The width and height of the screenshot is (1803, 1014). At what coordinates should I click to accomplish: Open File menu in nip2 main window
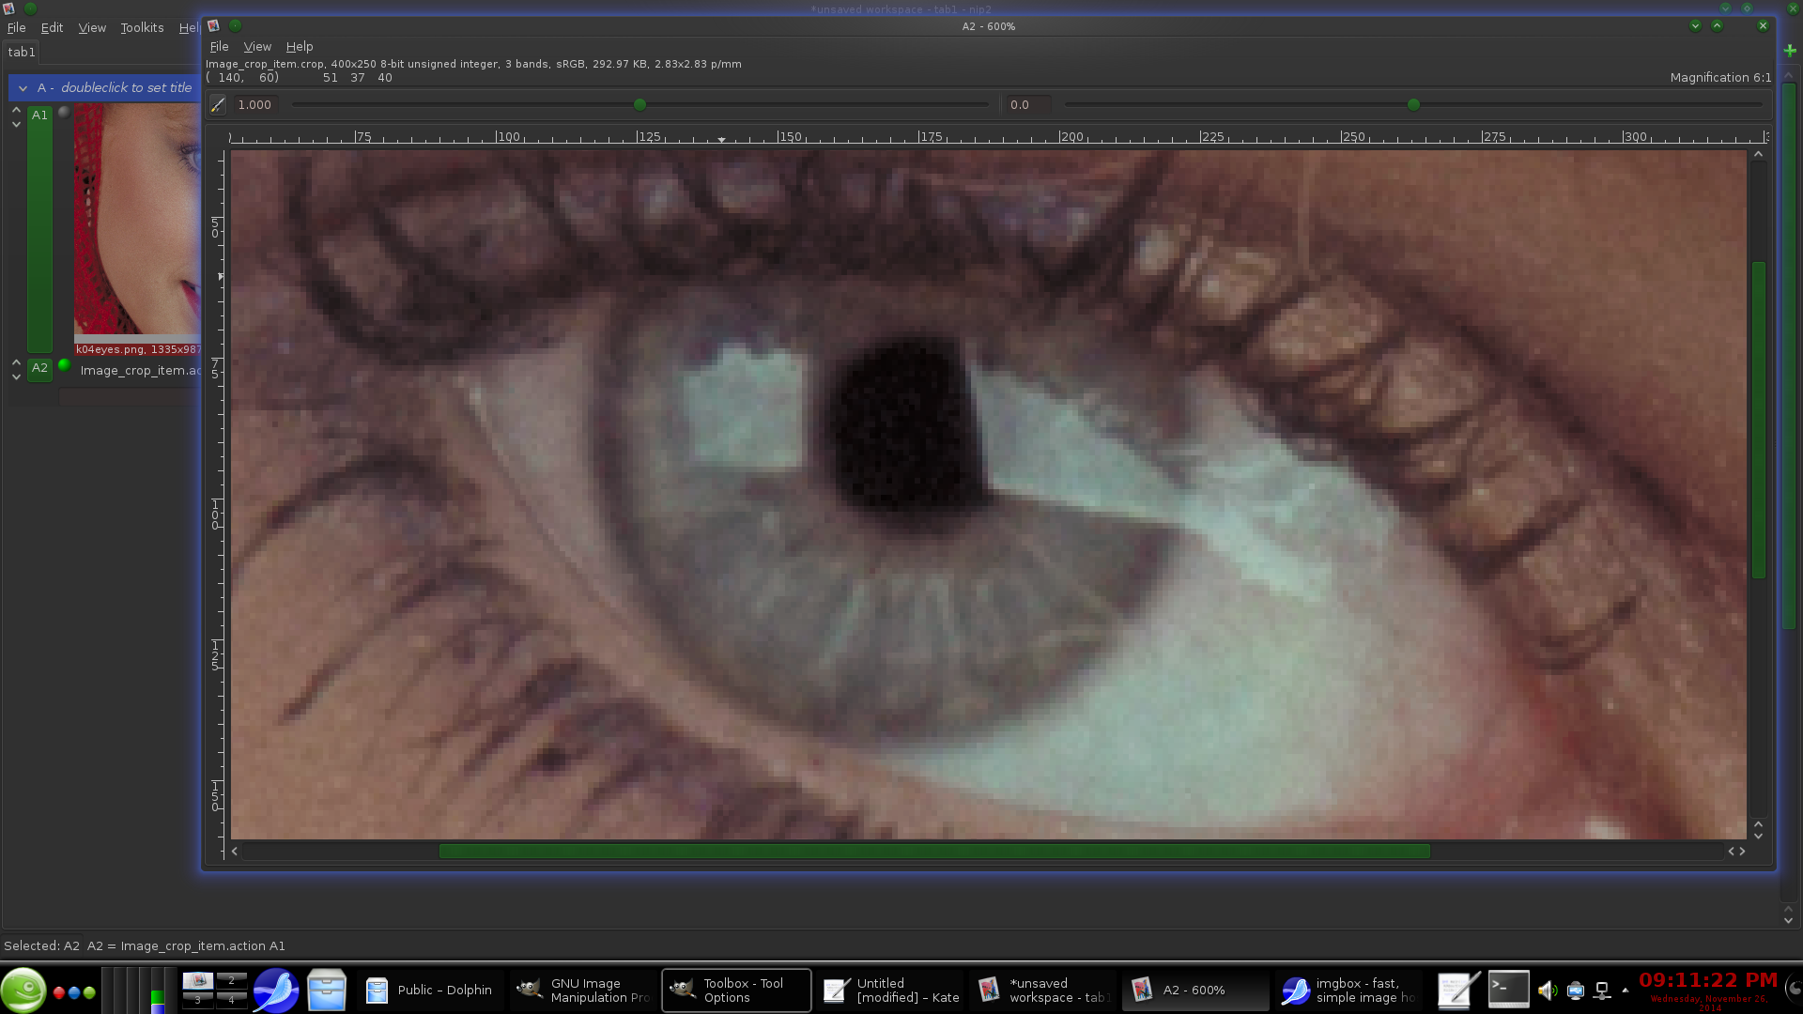pos(16,28)
